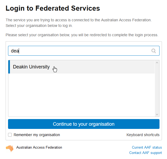The width and height of the screenshot is (167, 159).
Task: Click the magnifying glass search icon
Action: (154, 51)
